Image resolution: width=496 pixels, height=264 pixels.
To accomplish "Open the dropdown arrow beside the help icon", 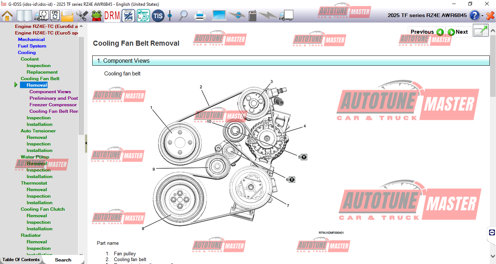I will [x=482, y=16].
